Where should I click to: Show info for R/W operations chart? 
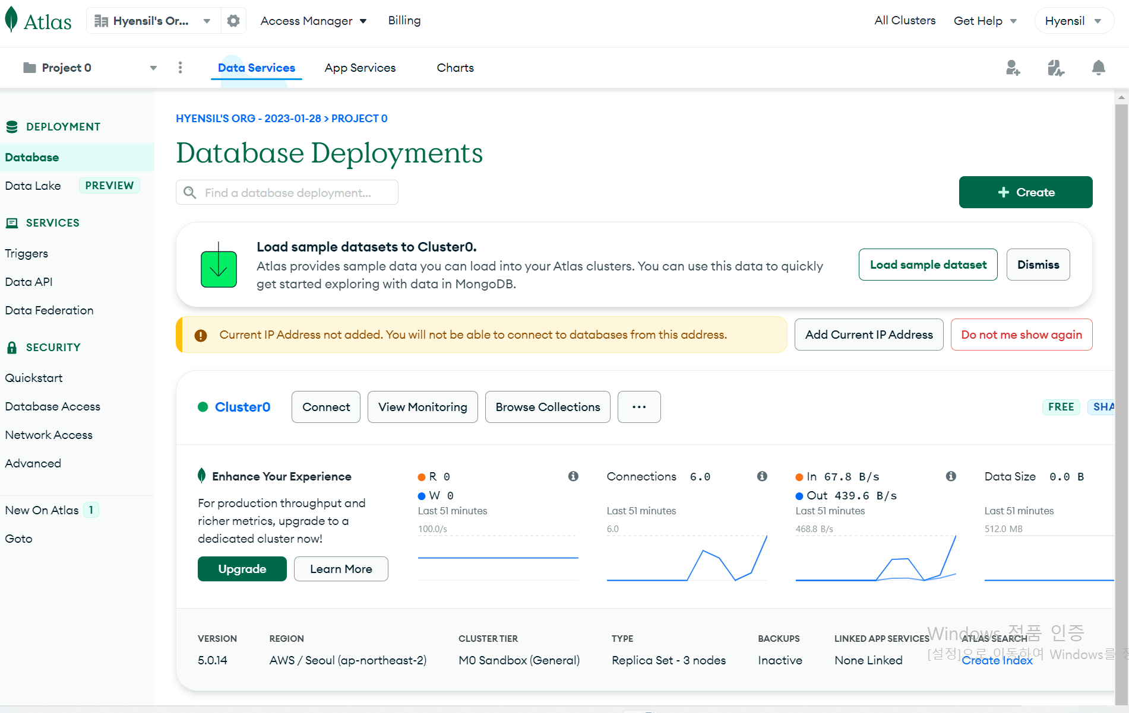pyautogui.click(x=573, y=476)
